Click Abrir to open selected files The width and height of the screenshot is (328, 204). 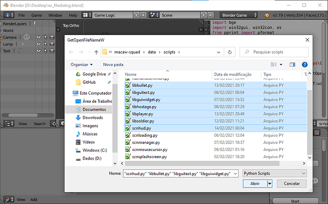pyautogui.click(x=255, y=184)
